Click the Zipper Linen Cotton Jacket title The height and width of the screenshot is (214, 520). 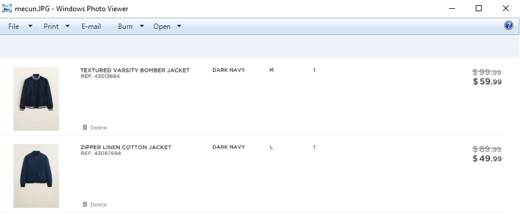point(126,147)
